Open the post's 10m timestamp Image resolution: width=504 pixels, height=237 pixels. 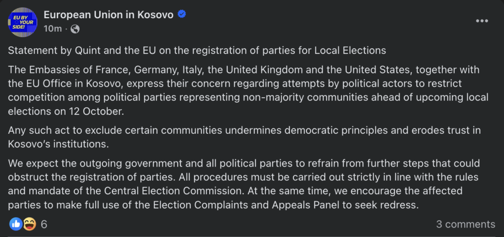click(52, 29)
